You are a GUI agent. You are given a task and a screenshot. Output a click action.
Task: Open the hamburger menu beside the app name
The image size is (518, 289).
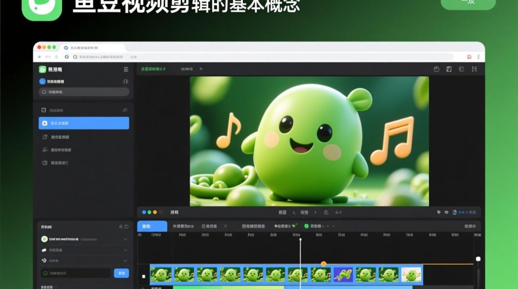tap(126, 69)
